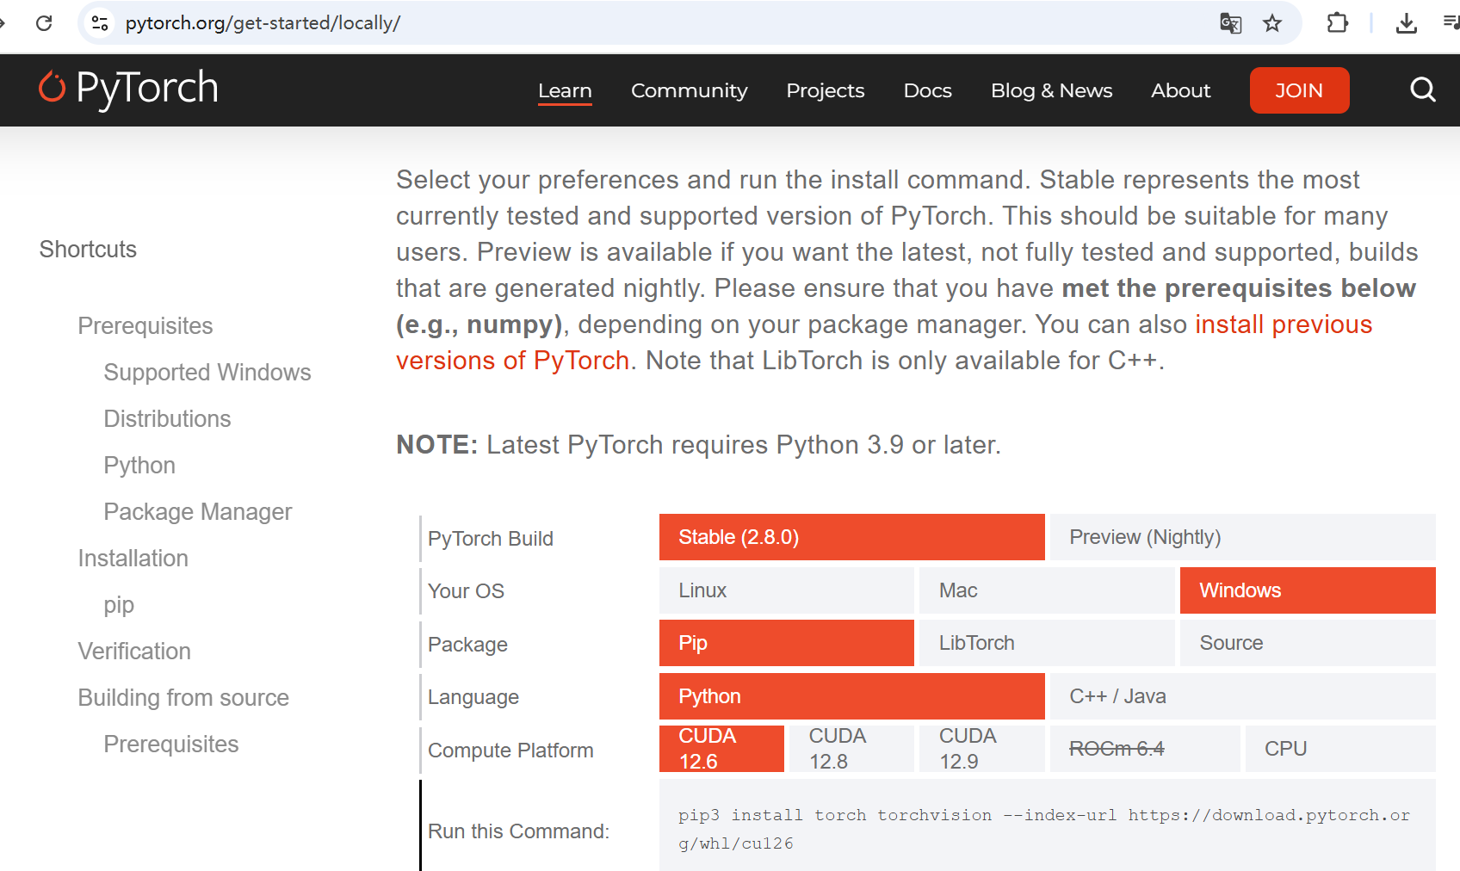
Task: Bookmark this page with the star icon
Action: [x=1272, y=23]
